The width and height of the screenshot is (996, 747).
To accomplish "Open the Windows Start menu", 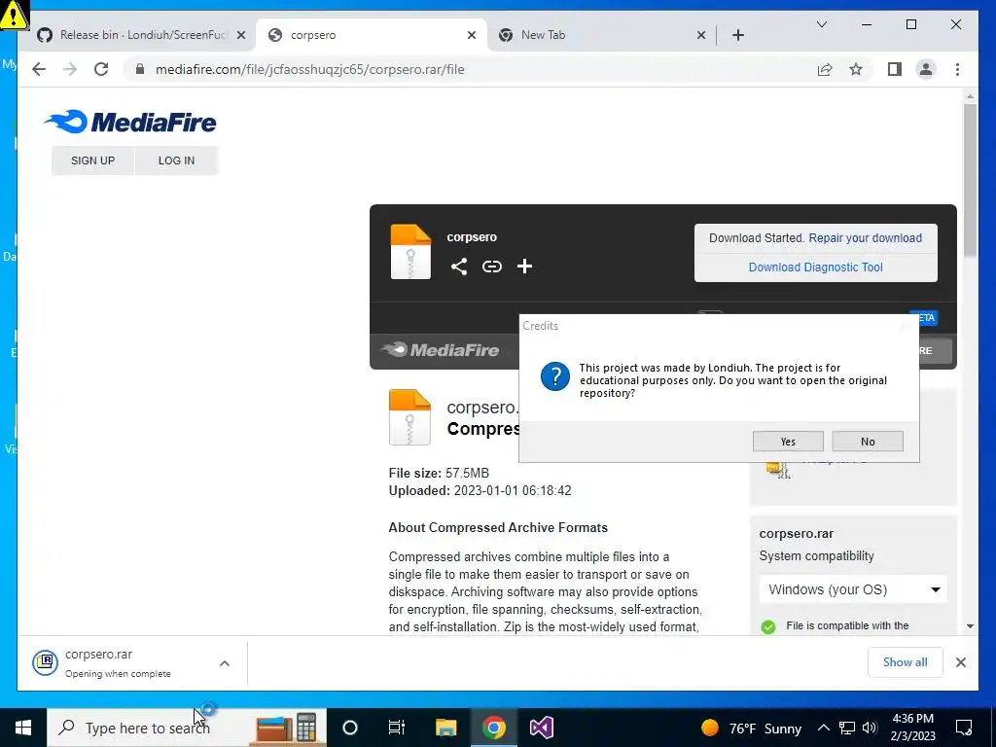I will pyautogui.click(x=23, y=728).
